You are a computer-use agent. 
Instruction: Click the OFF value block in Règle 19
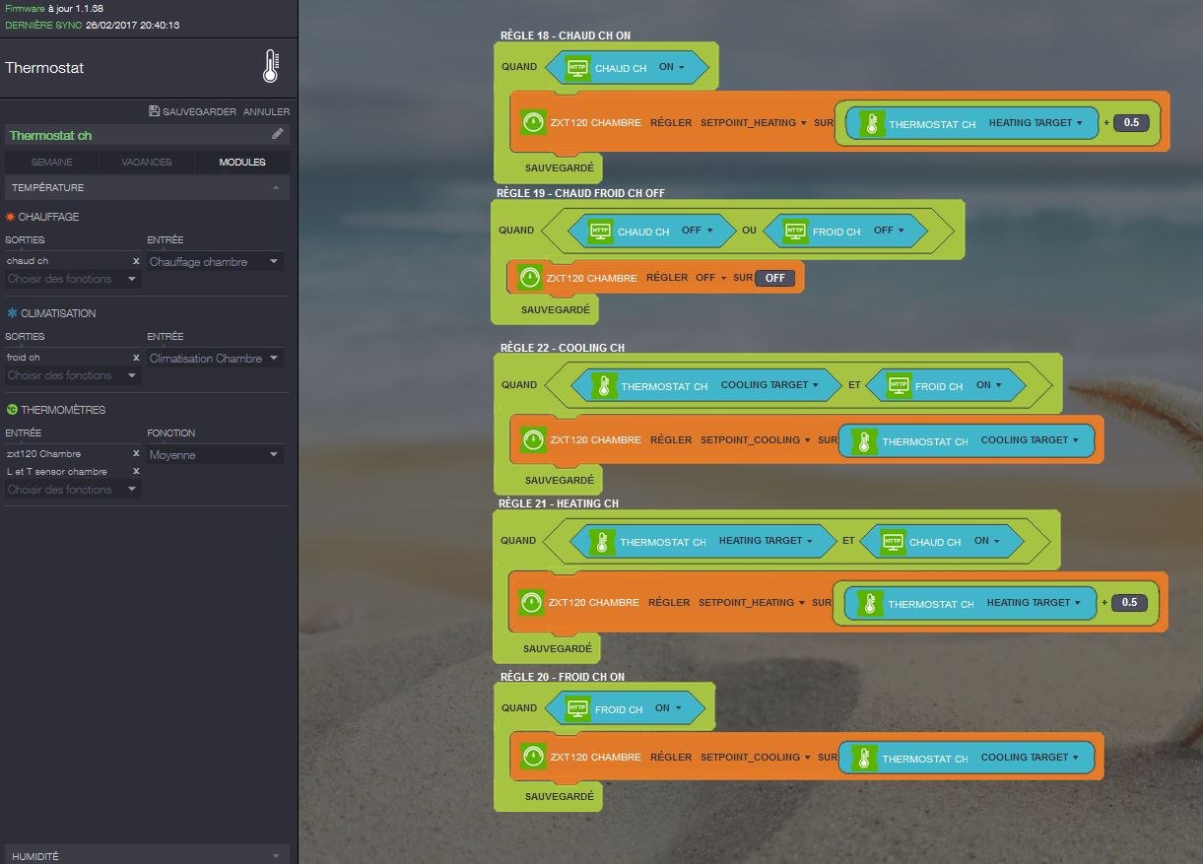[774, 278]
